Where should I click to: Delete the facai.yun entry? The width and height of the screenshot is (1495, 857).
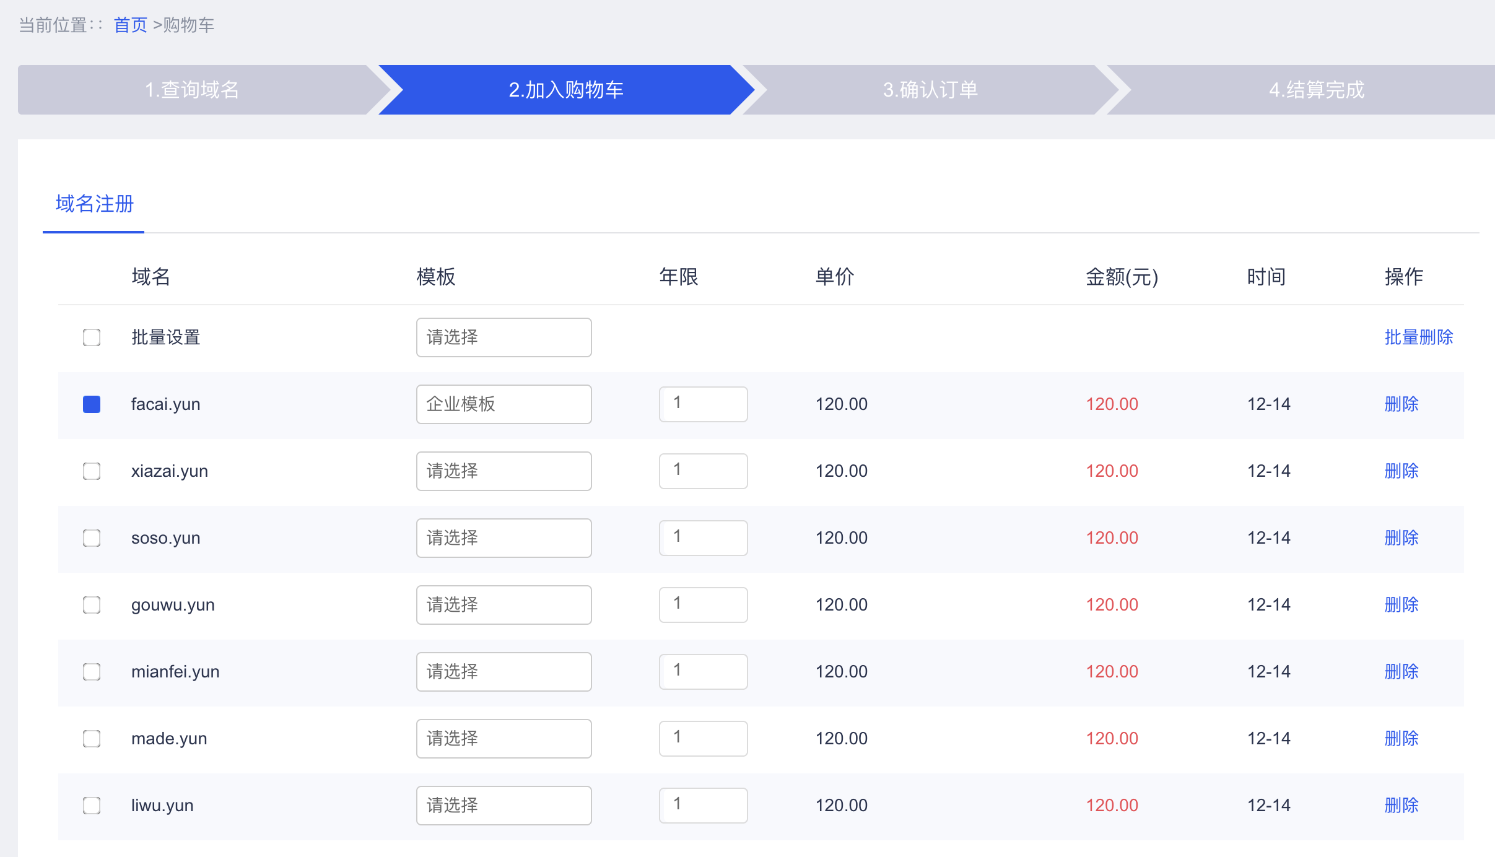(1401, 404)
